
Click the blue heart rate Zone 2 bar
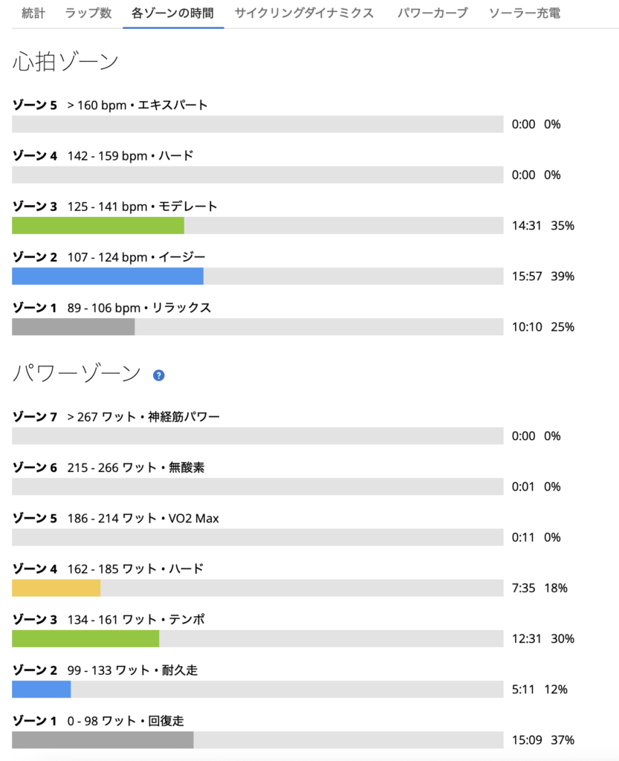click(x=108, y=276)
